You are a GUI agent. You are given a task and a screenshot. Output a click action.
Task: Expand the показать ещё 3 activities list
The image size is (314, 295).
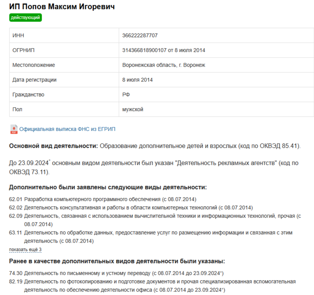(25, 249)
